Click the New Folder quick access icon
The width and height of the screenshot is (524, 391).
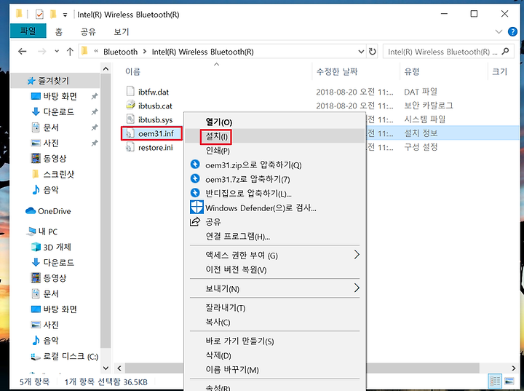point(53,14)
